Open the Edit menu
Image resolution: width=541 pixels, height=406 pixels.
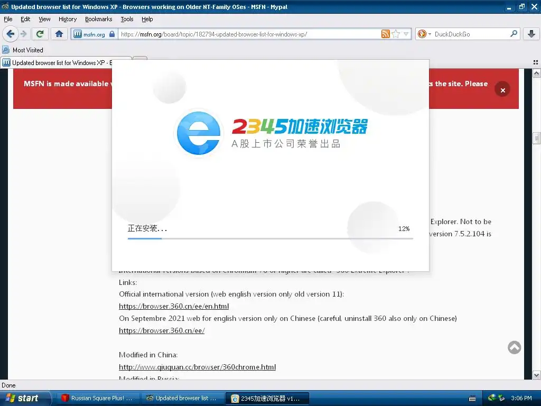coord(25,19)
